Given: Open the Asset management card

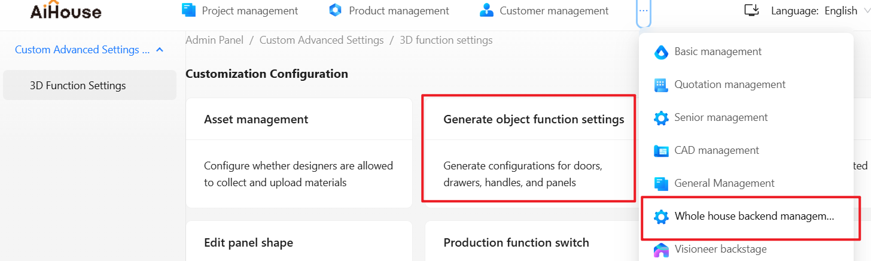Looking at the screenshot, I should pos(299,153).
